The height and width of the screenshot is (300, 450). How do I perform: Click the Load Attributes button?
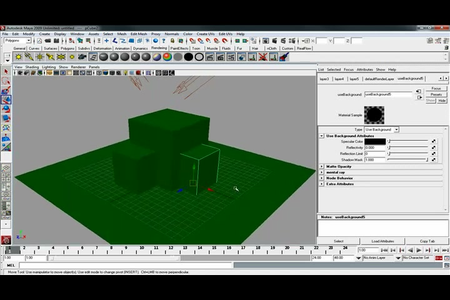point(382,241)
